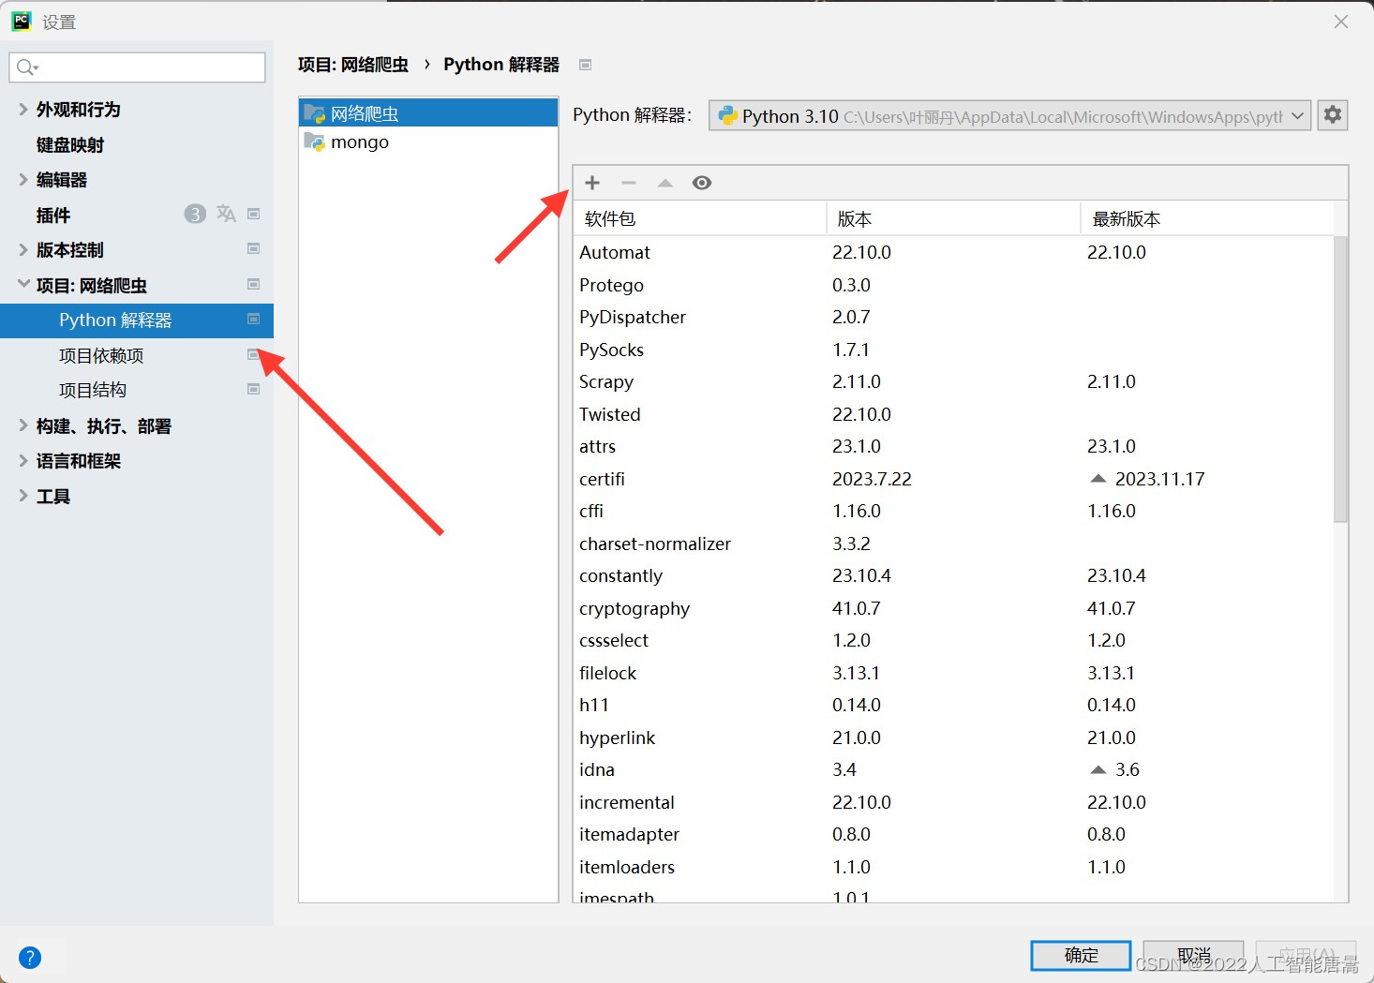Screen dimensions: 1374x983
Task: Select the certifi package row
Action: click(953, 479)
